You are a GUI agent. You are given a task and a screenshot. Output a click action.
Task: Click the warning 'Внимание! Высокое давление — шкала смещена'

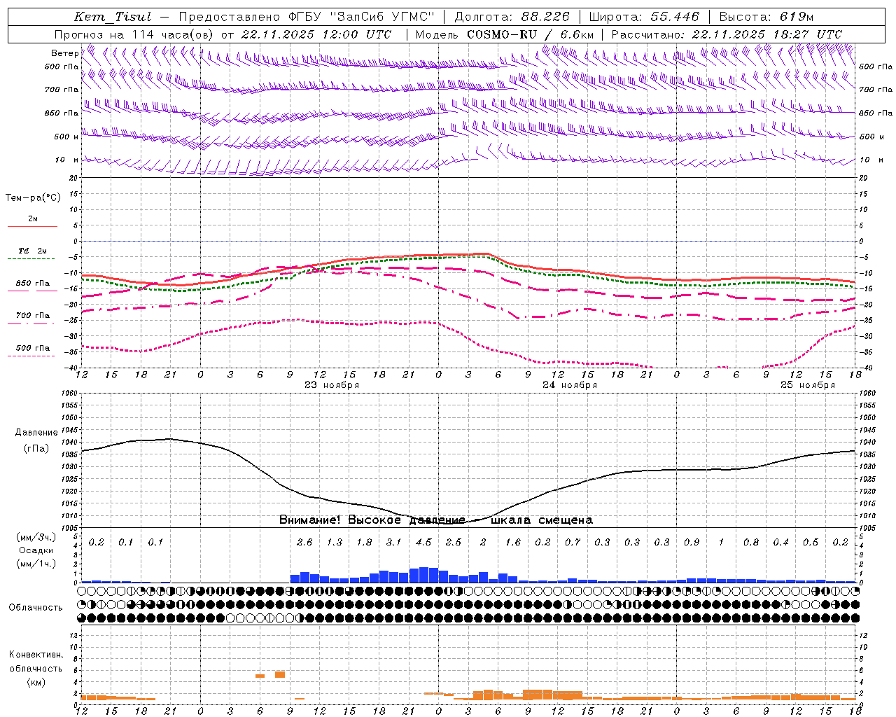tap(436, 520)
